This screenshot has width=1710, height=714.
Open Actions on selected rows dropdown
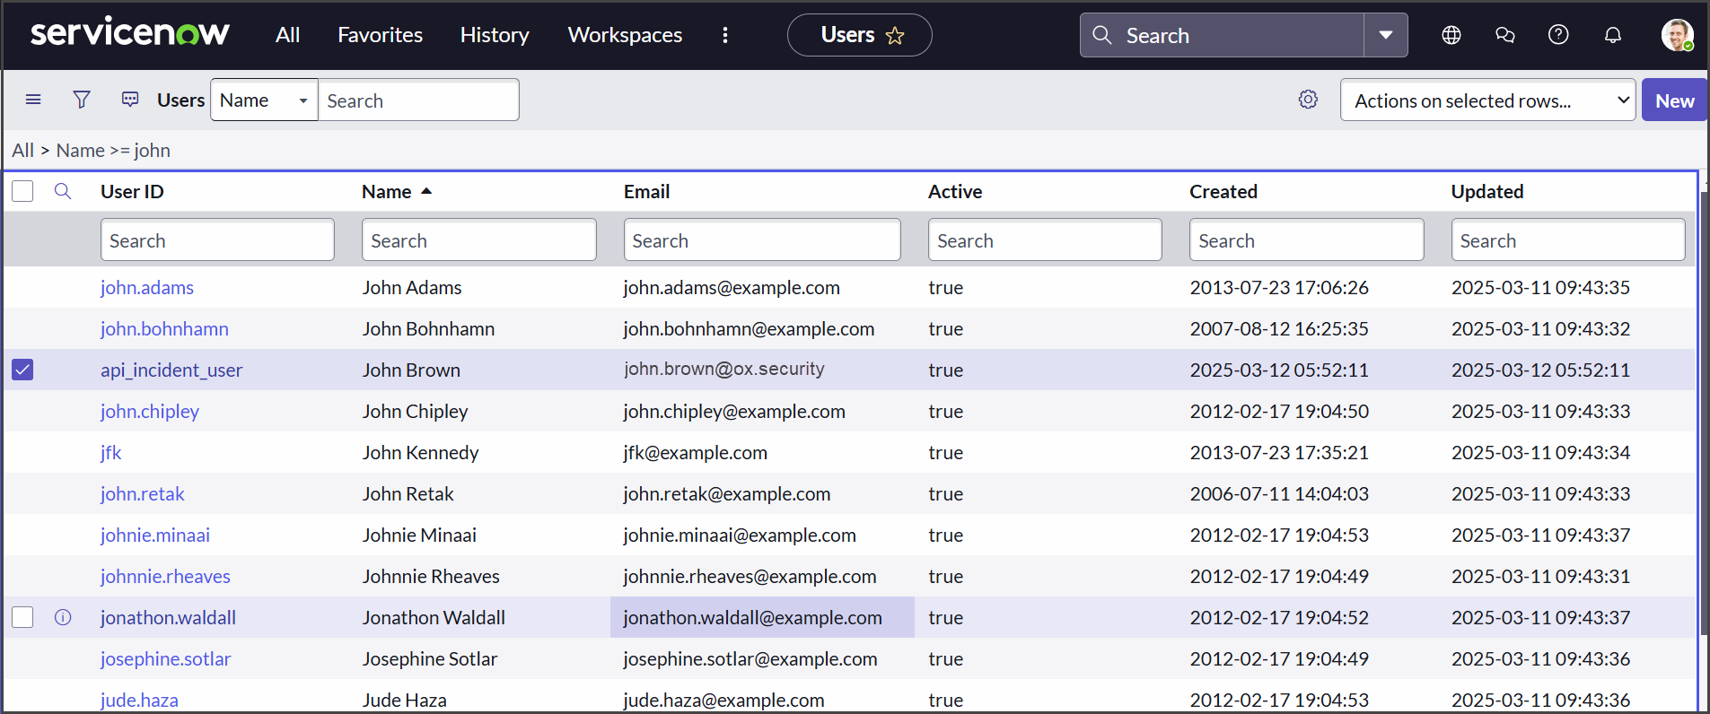pyautogui.click(x=1487, y=100)
